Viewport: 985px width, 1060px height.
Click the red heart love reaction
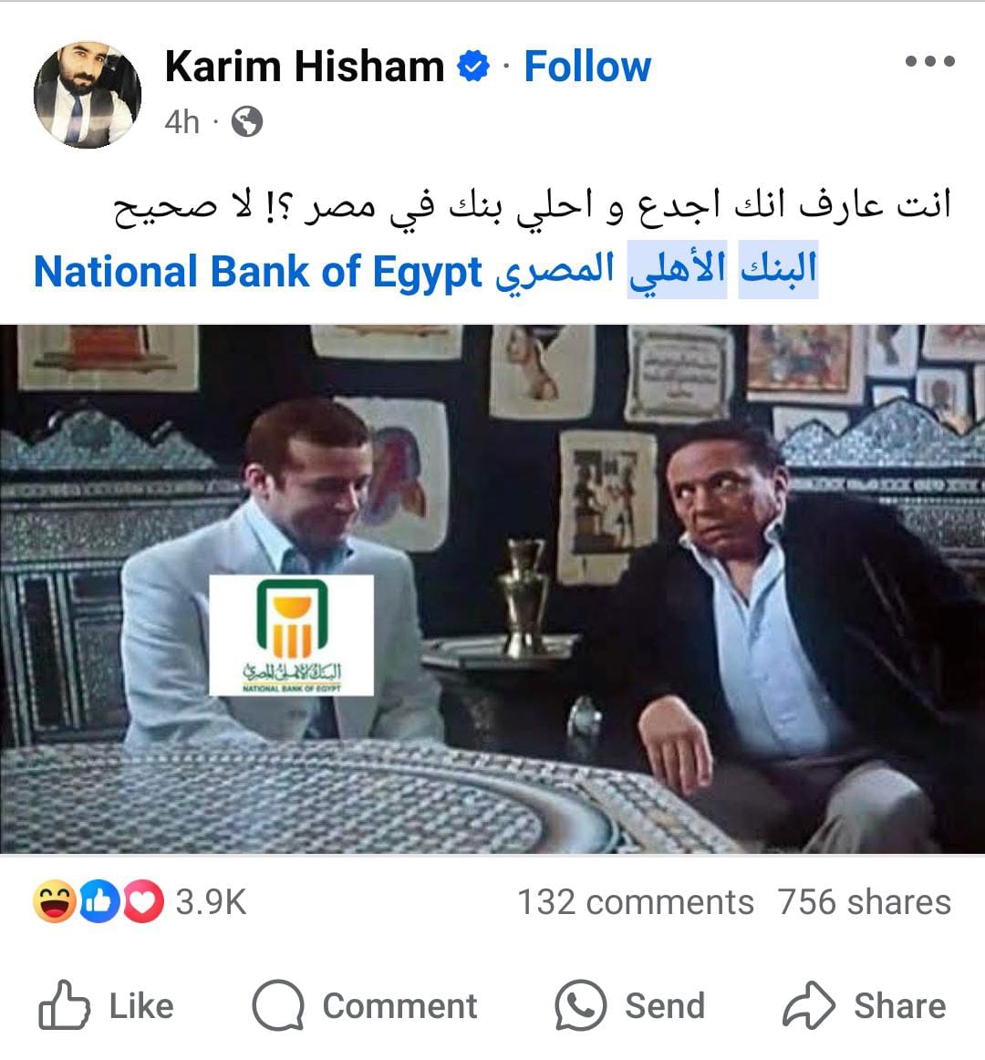coord(142,902)
